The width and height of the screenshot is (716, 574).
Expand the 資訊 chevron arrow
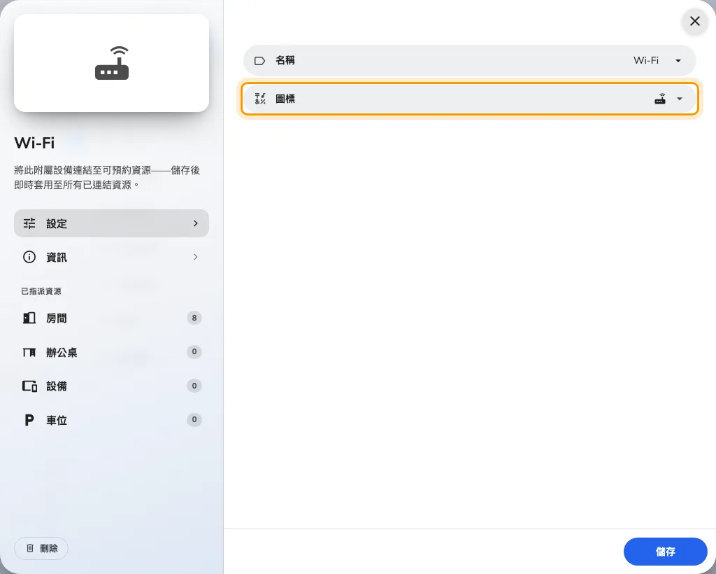196,258
